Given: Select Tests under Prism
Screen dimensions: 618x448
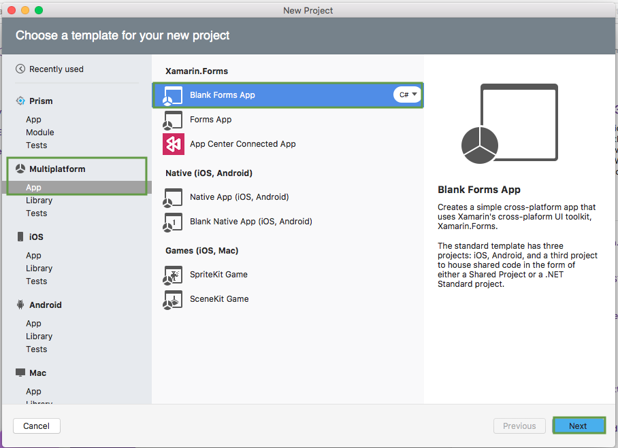Looking at the screenshot, I should pos(37,145).
